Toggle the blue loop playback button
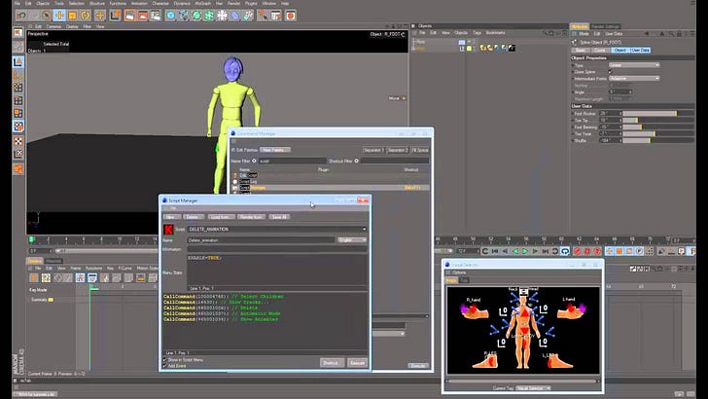The image size is (708, 399). click(565, 251)
